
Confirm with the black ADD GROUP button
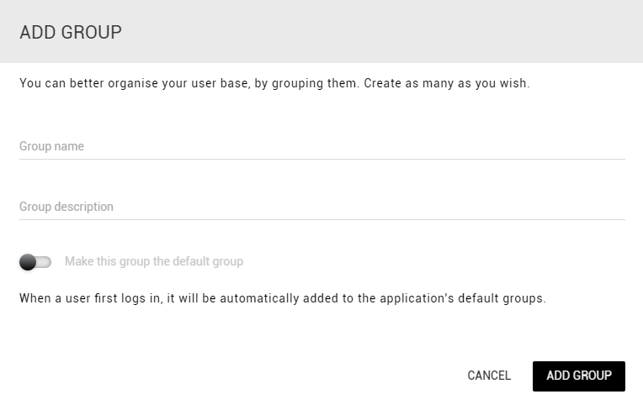(x=579, y=376)
